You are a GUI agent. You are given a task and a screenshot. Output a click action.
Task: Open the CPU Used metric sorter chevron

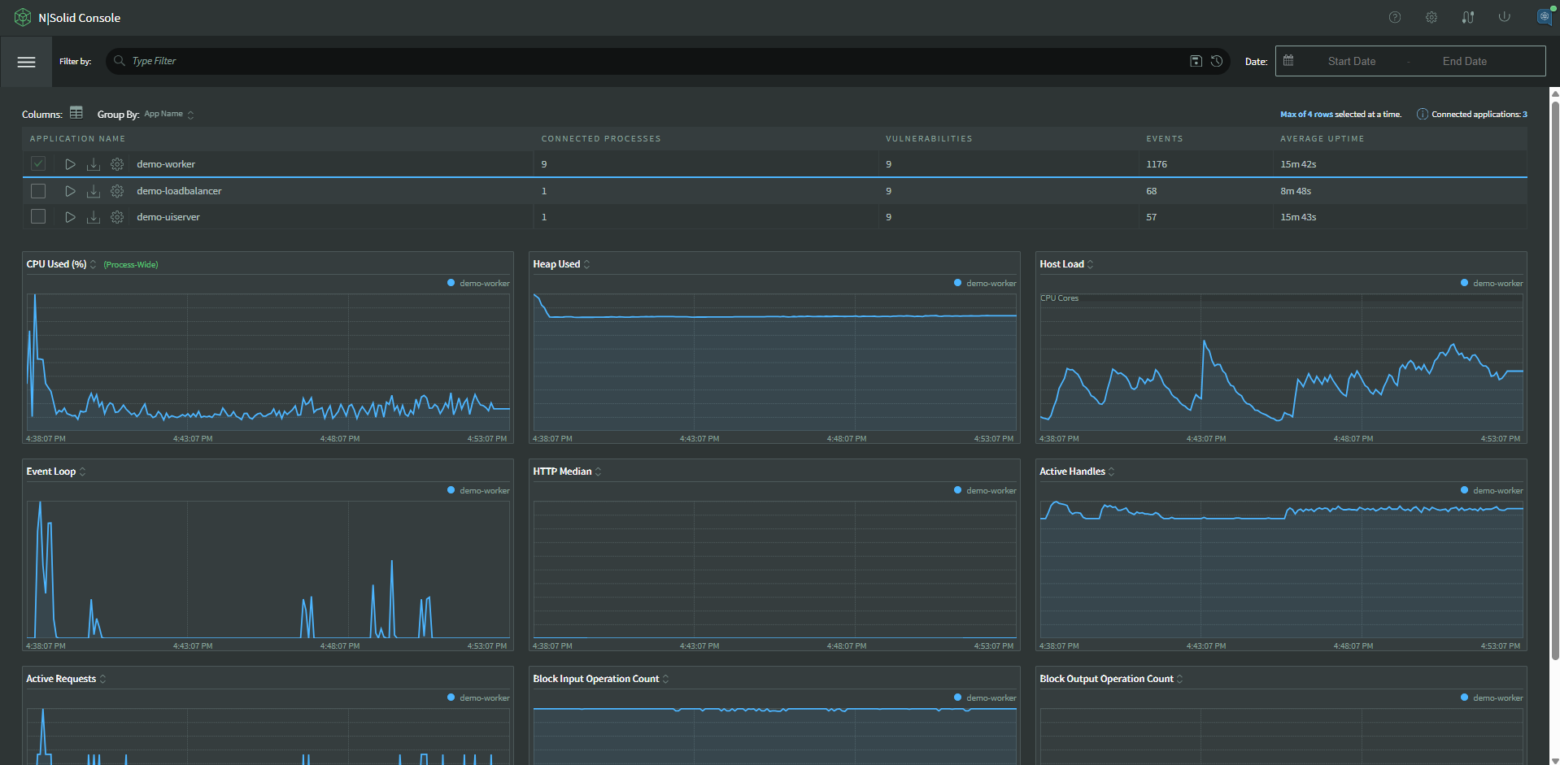pos(93,263)
